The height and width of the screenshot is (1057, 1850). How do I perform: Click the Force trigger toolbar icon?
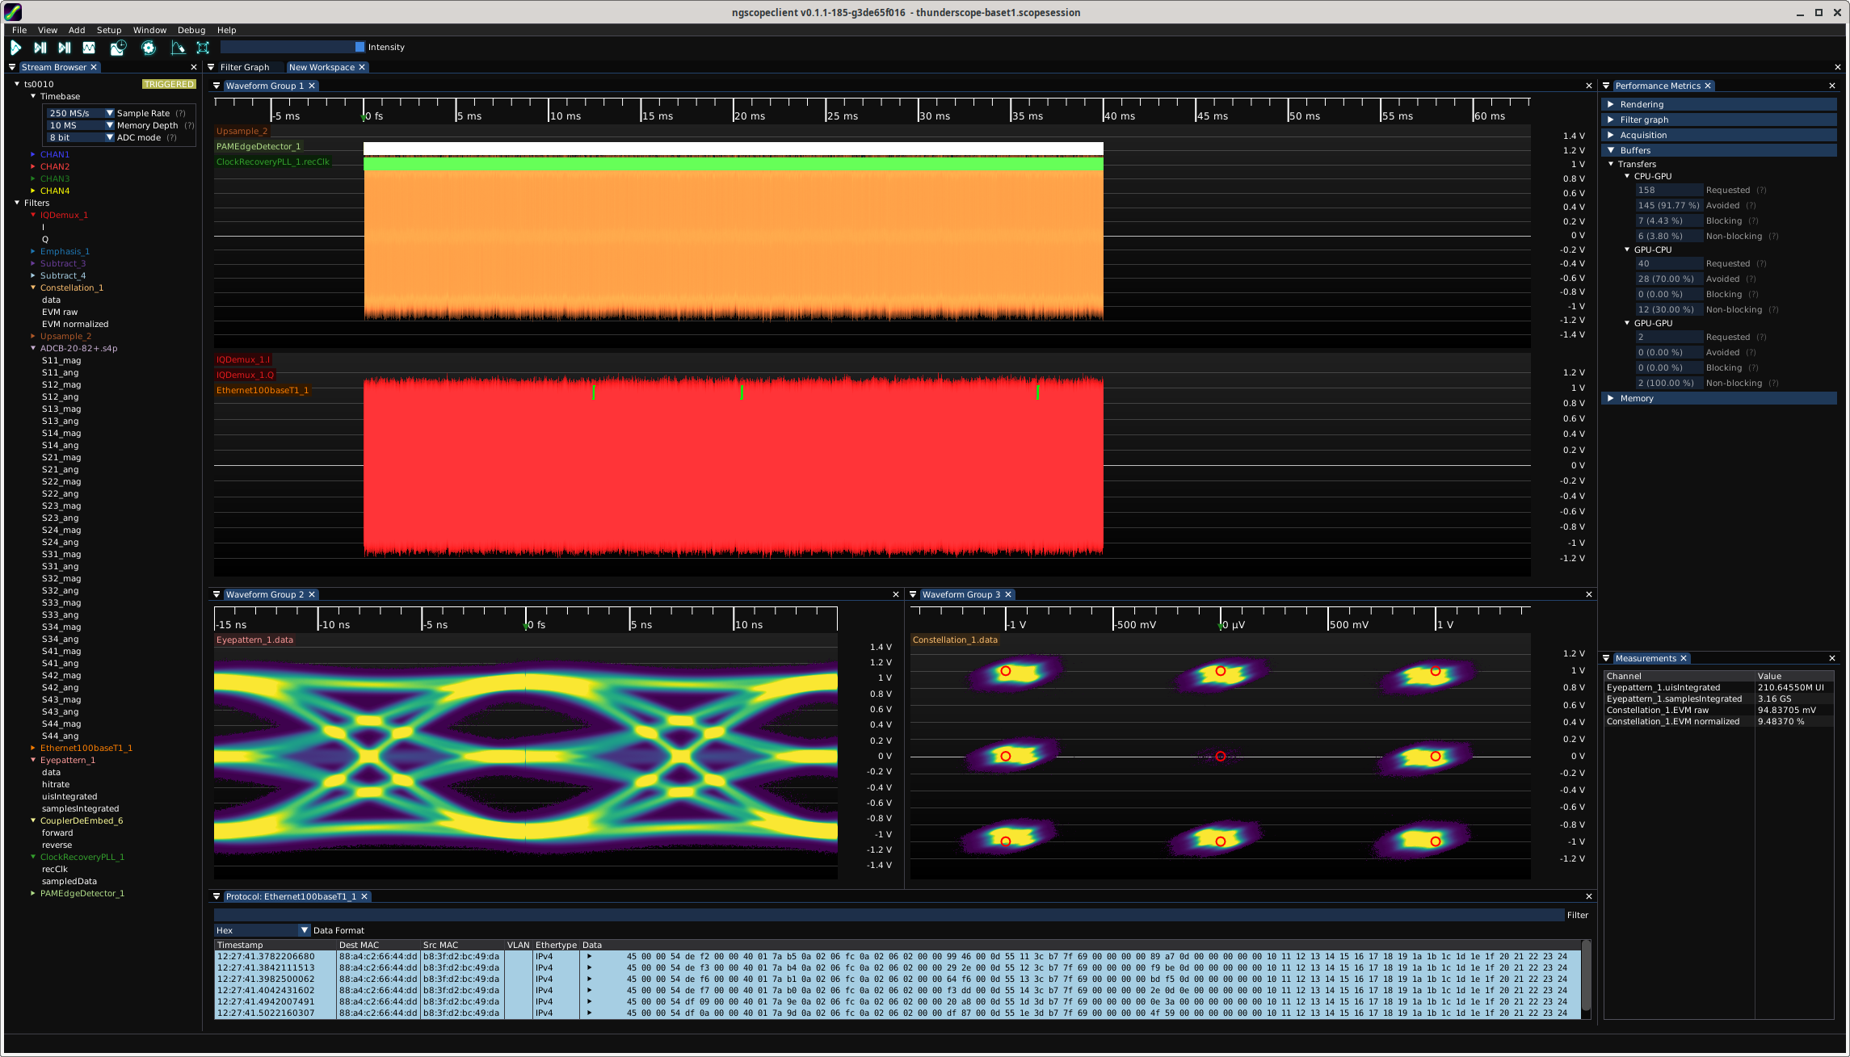click(65, 48)
